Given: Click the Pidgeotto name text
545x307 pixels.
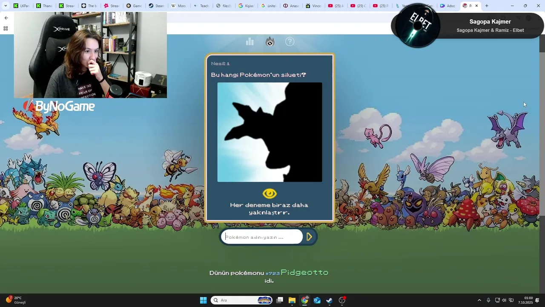Looking at the screenshot, I should coord(304,272).
